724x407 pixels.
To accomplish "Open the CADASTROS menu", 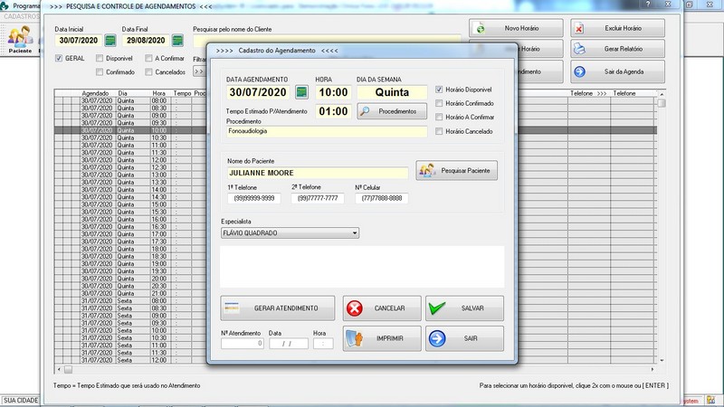I will tap(21, 16).
